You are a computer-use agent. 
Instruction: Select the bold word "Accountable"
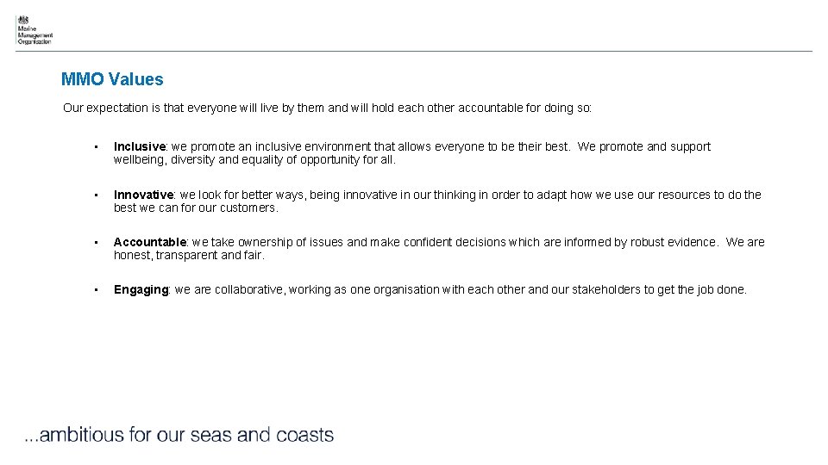[x=150, y=243]
